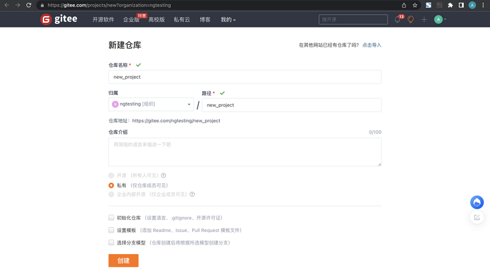
Task: Click help icon next to 开源 option
Action: [x=163, y=176]
